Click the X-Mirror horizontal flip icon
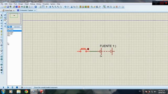Image resolution: width=168 pixels, height=94 pixels. (5, 24)
